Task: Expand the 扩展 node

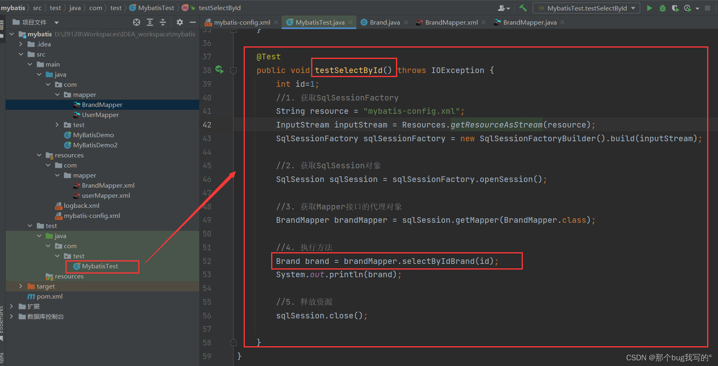Action: [x=12, y=306]
